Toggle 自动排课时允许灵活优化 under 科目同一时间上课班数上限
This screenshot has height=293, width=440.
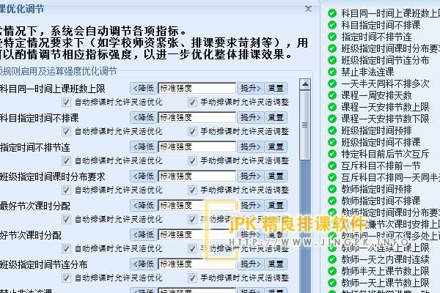point(66,102)
